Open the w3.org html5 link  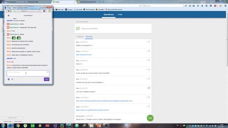pos(92,110)
